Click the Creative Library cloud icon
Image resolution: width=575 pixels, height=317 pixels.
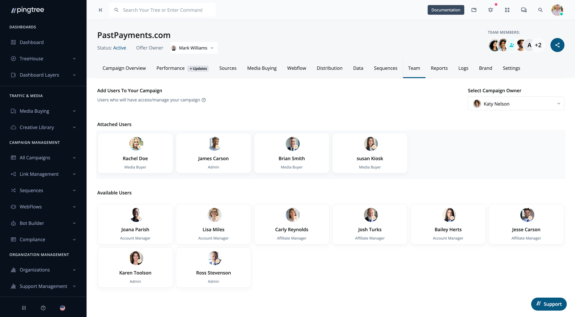pyautogui.click(x=13, y=127)
